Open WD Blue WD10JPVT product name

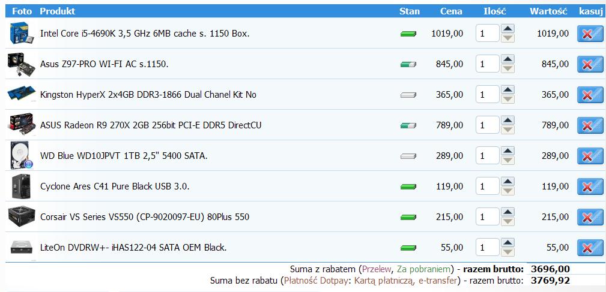click(124, 156)
